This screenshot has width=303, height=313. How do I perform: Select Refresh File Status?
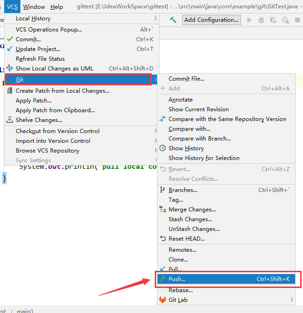tap(82, 59)
